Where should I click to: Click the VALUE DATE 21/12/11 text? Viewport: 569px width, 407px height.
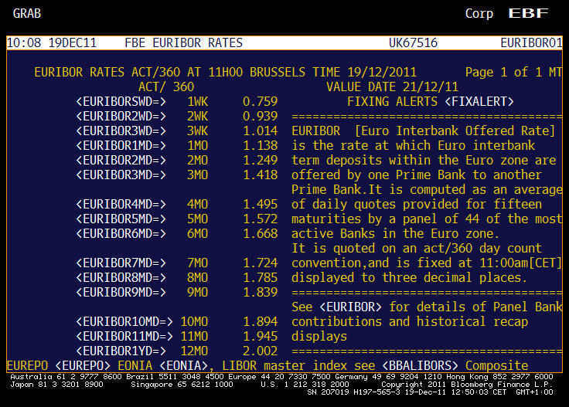392,87
